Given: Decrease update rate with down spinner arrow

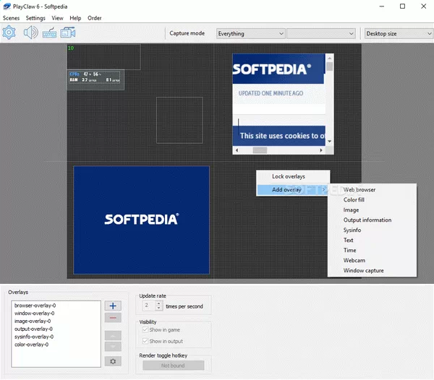Looking at the screenshot, I should point(159,308).
